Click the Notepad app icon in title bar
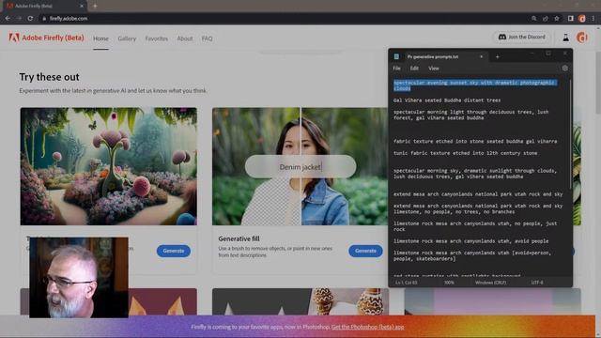 [396, 56]
